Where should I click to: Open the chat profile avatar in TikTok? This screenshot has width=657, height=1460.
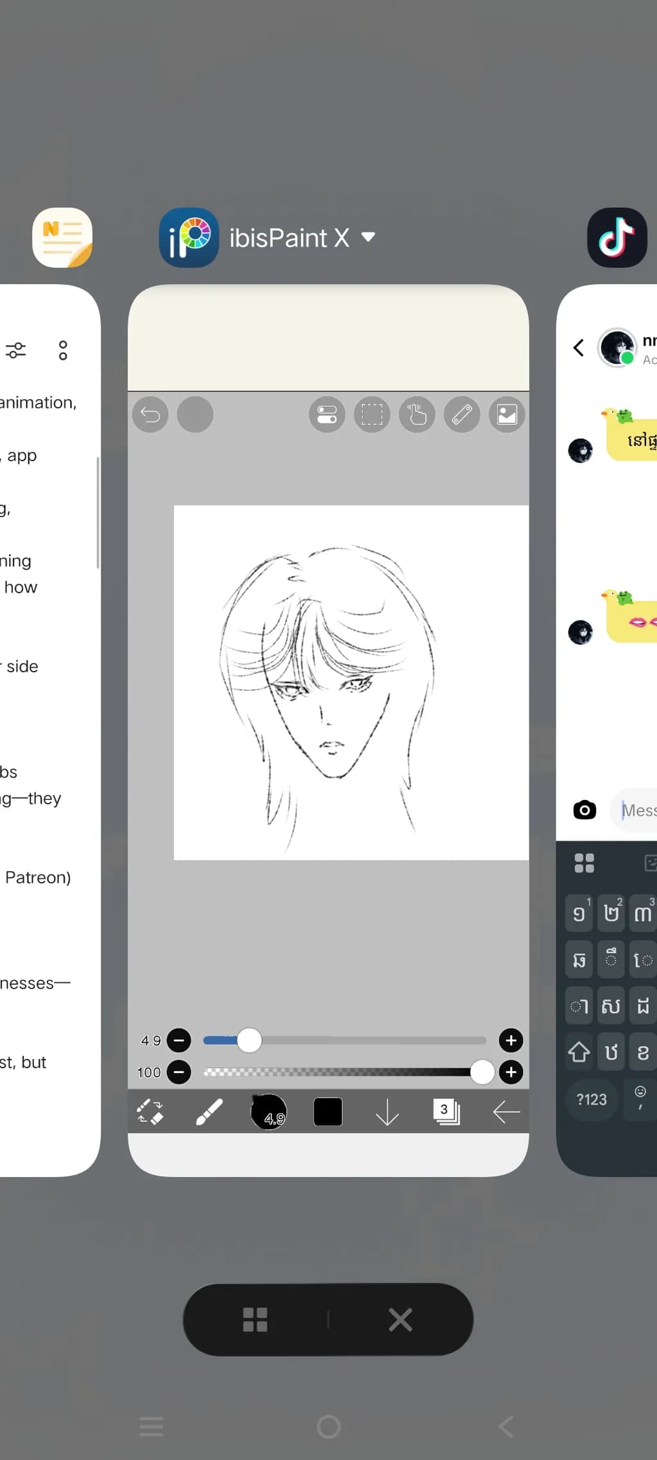(x=617, y=348)
